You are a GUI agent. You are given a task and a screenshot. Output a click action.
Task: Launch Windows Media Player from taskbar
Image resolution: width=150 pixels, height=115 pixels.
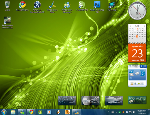49,112
